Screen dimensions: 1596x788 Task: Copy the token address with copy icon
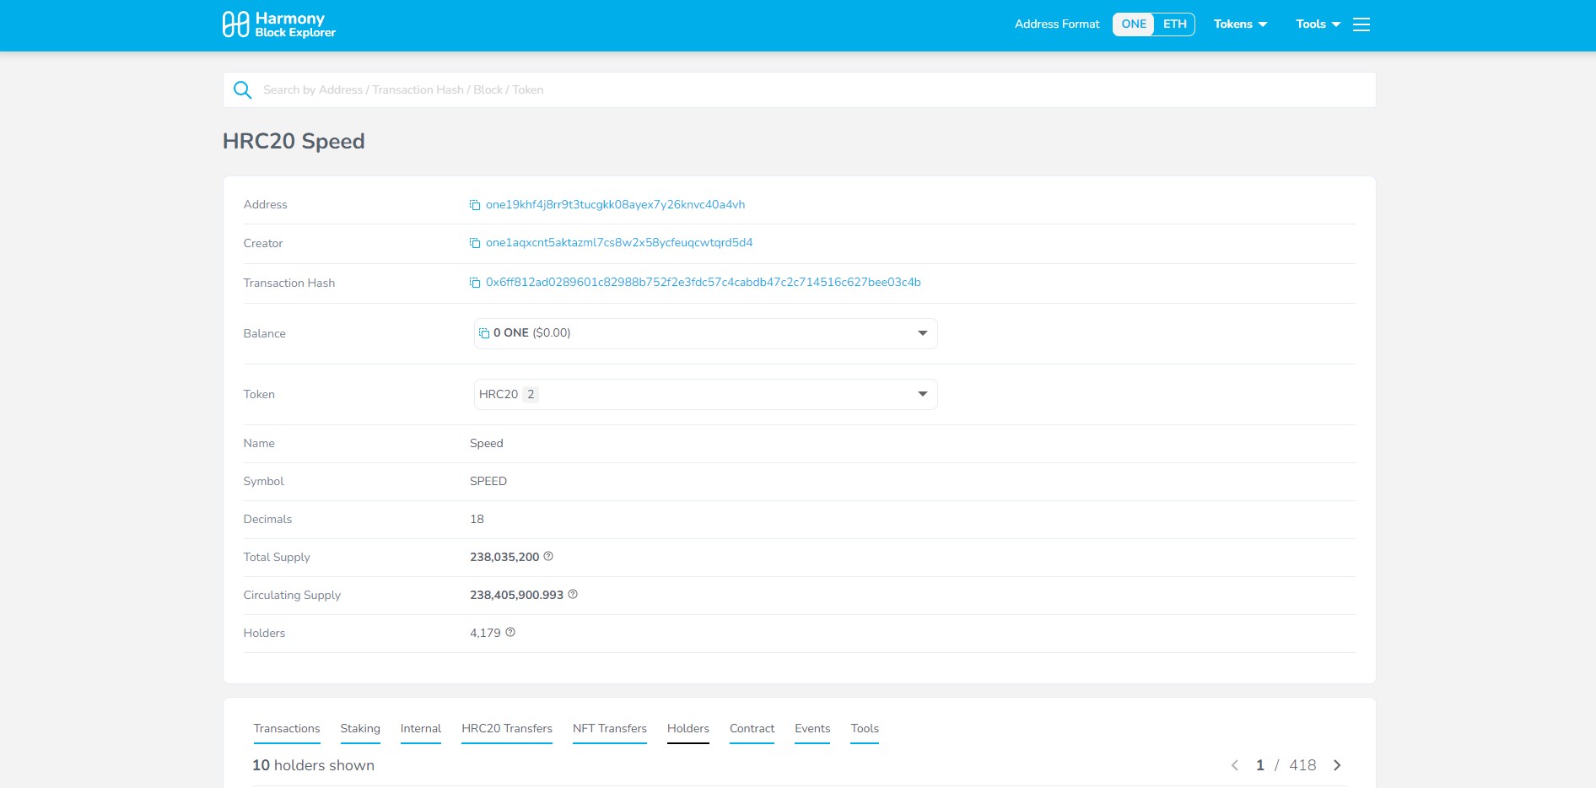click(475, 205)
